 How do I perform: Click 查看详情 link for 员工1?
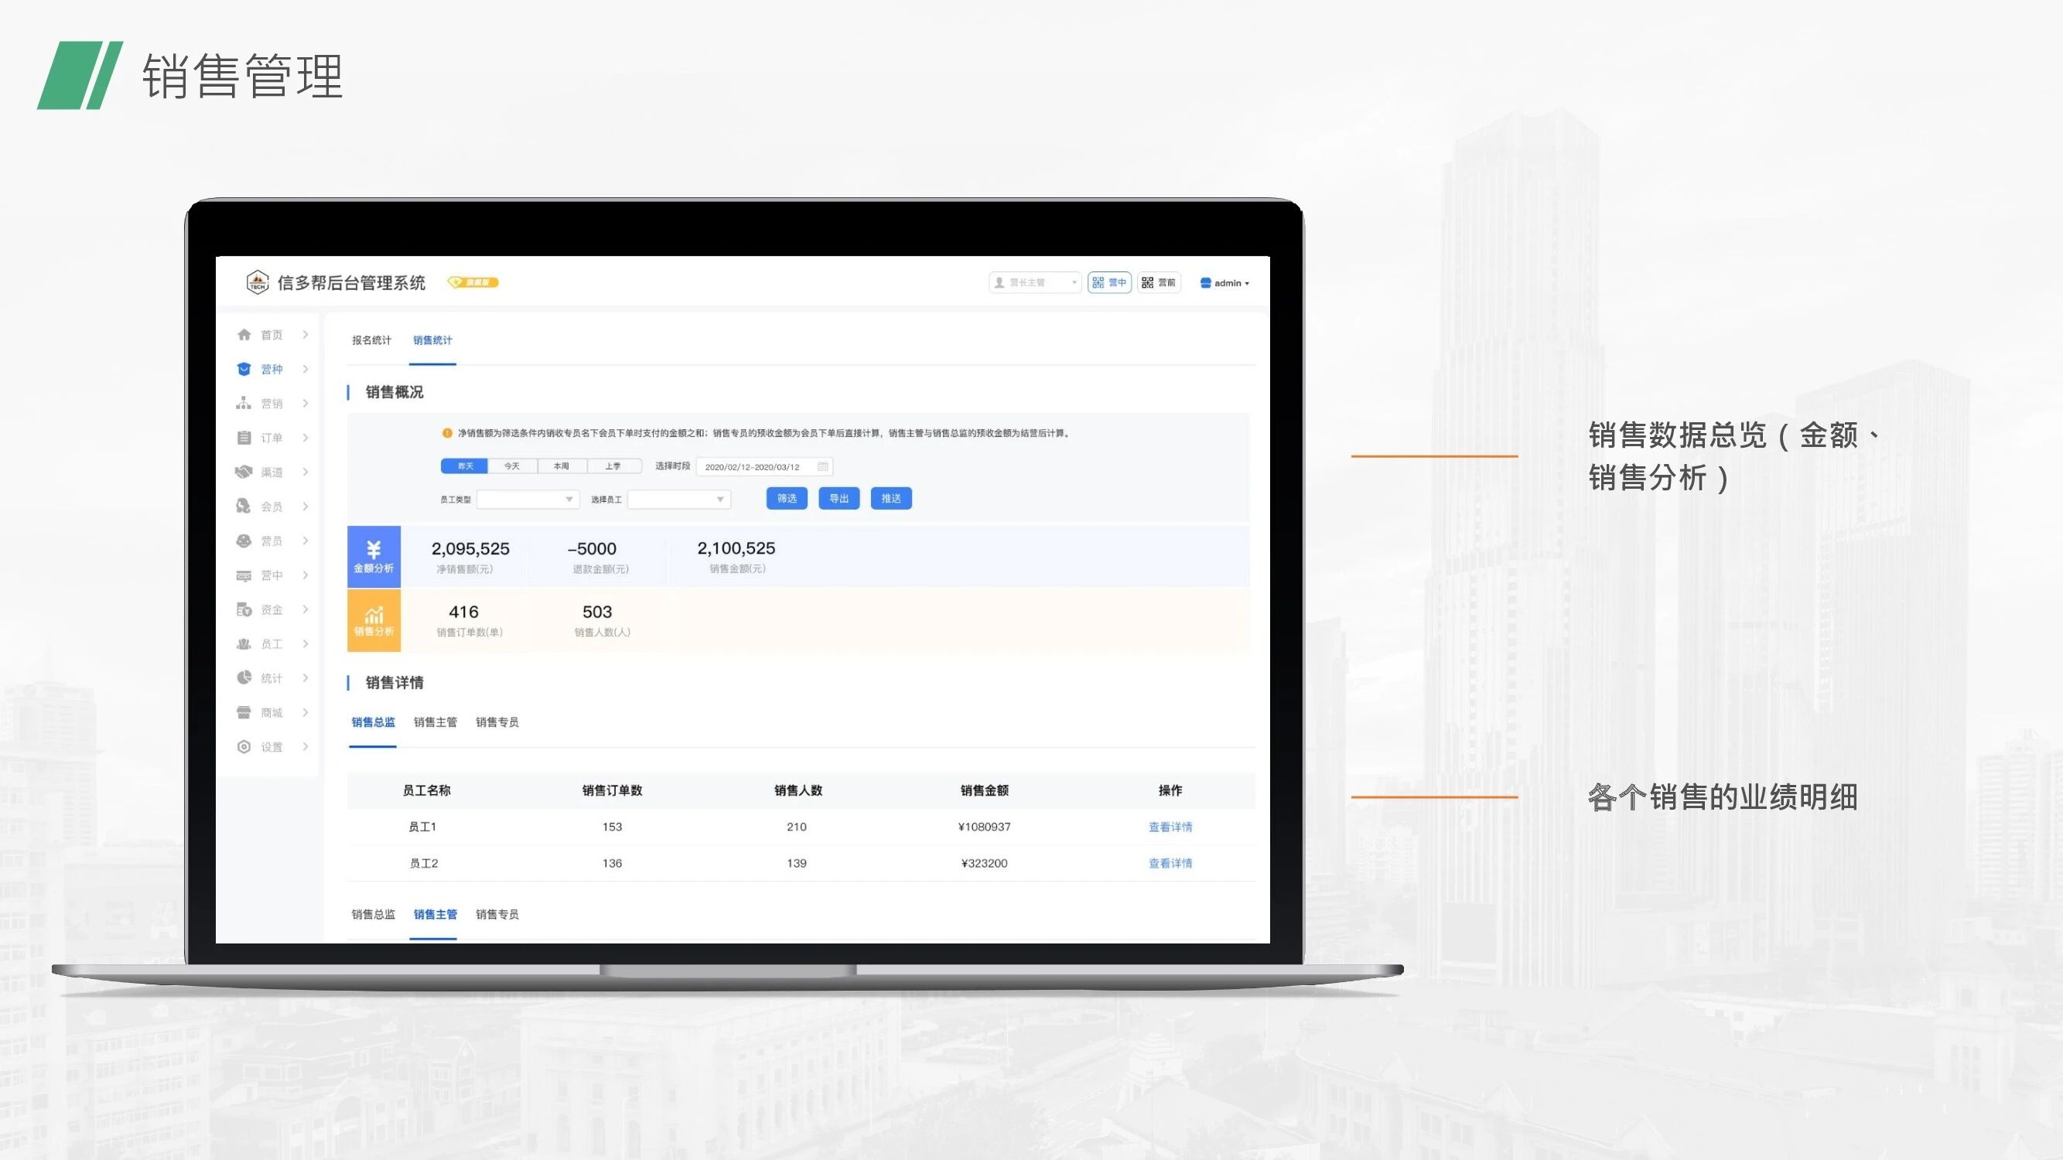click(1170, 827)
